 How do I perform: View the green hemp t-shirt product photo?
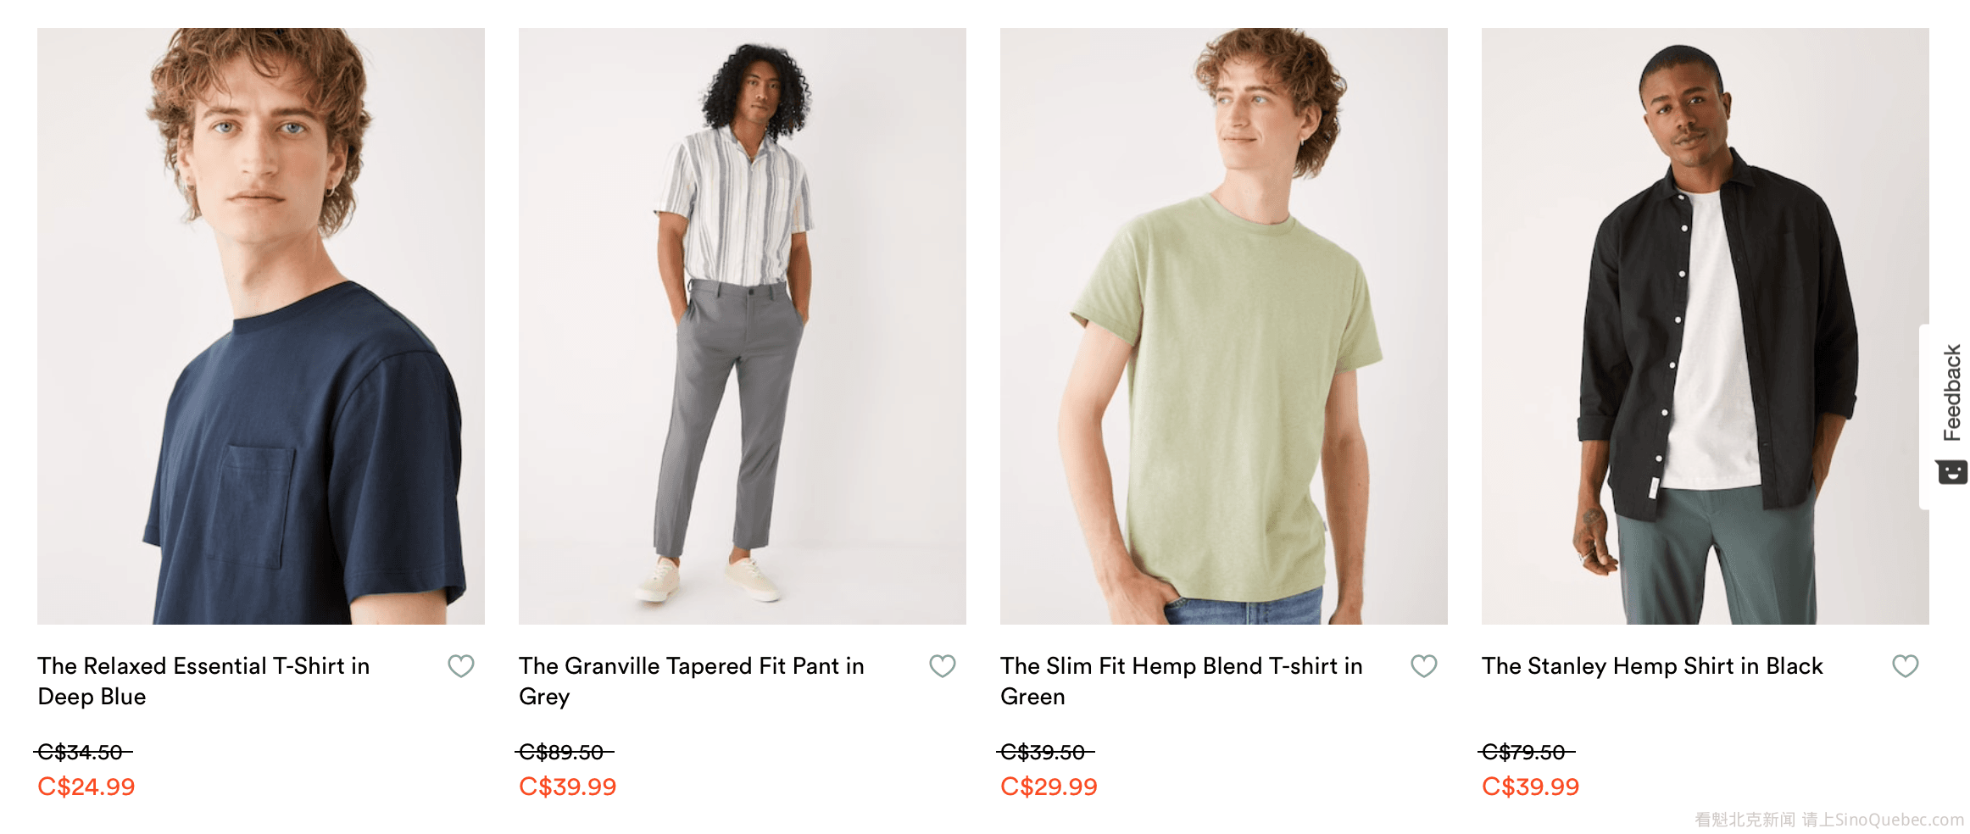(x=1224, y=326)
